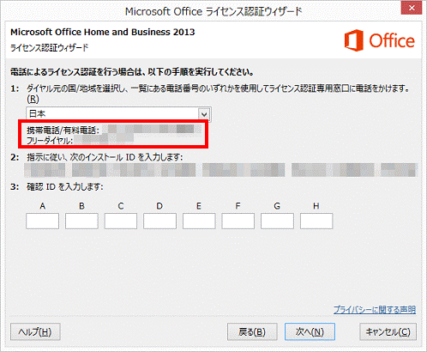Viewport: 427px width, 352px height.
Task: Proceed with 次へ(N) button
Action: click(310, 331)
